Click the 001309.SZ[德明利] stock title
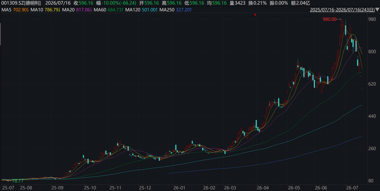The height and width of the screenshot is (191, 380). [x=21, y=3]
